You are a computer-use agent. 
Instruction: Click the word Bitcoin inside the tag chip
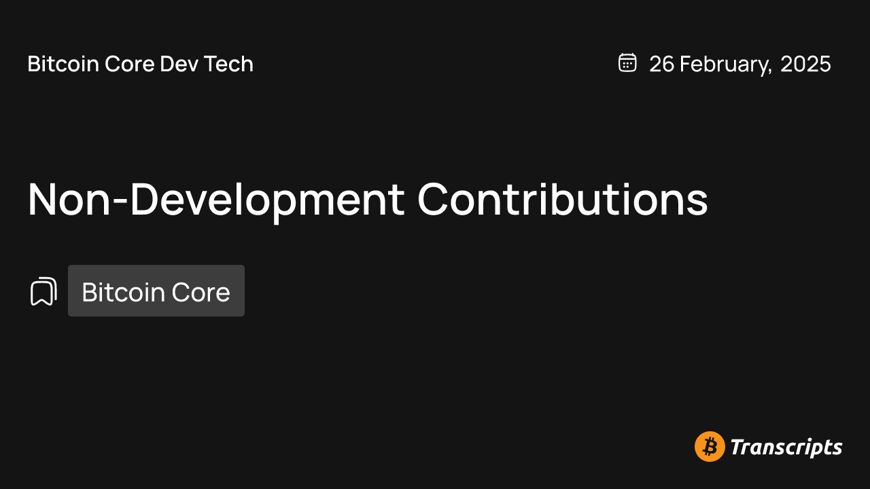coord(123,292)
